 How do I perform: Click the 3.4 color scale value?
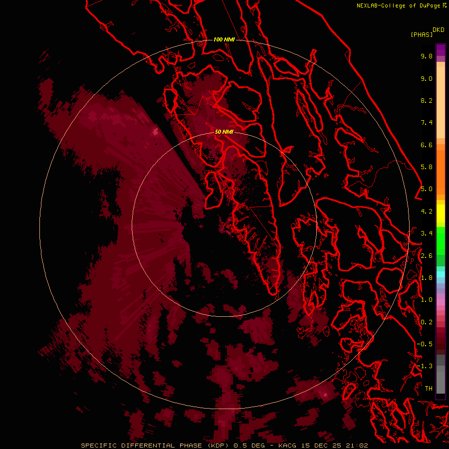[427, 233]
